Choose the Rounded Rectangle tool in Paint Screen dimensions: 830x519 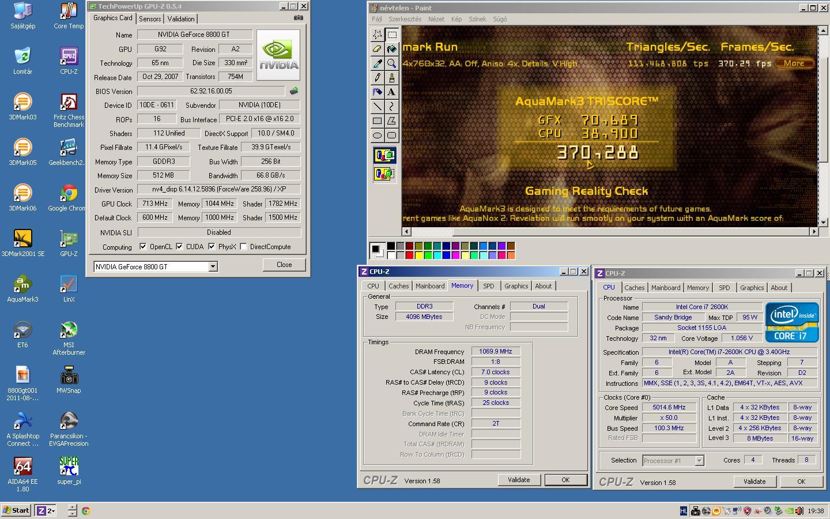pos(391,135)
